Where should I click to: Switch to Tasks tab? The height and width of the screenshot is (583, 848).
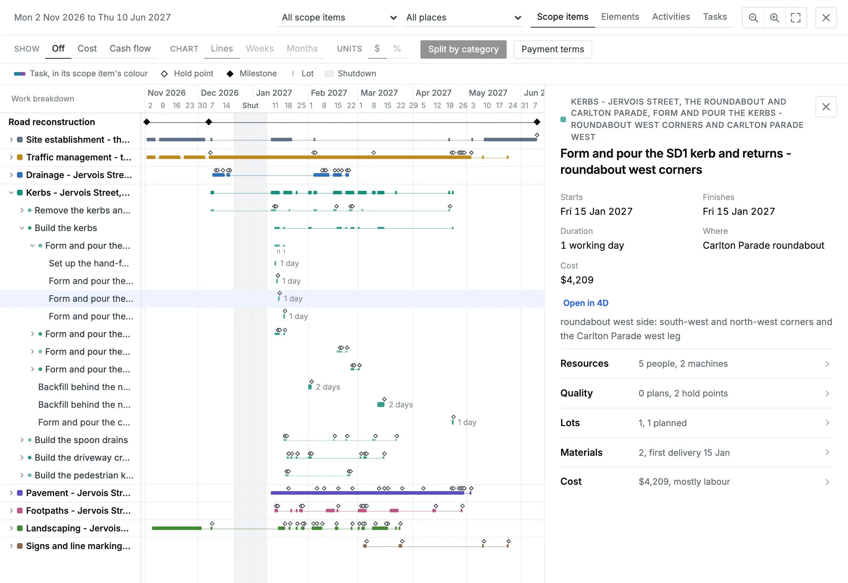(715, 17)
